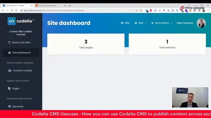
Task: Open the user profile avatar
Action: click(x=201, y=23)
